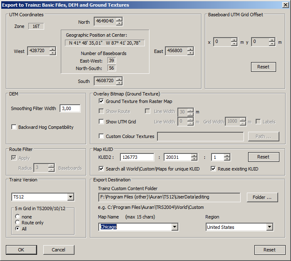
Task: Increase the second KUID2 number spinner
Action: (194, 155)
